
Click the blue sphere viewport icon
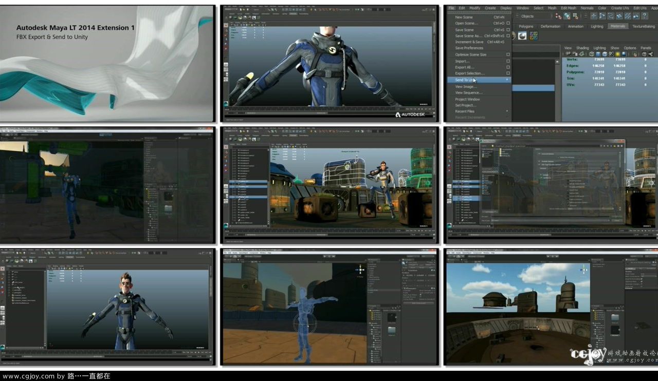point(624,54)
